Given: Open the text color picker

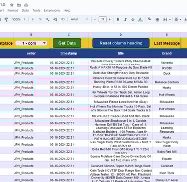Looking at the screenshot, I should coord(140,19).
